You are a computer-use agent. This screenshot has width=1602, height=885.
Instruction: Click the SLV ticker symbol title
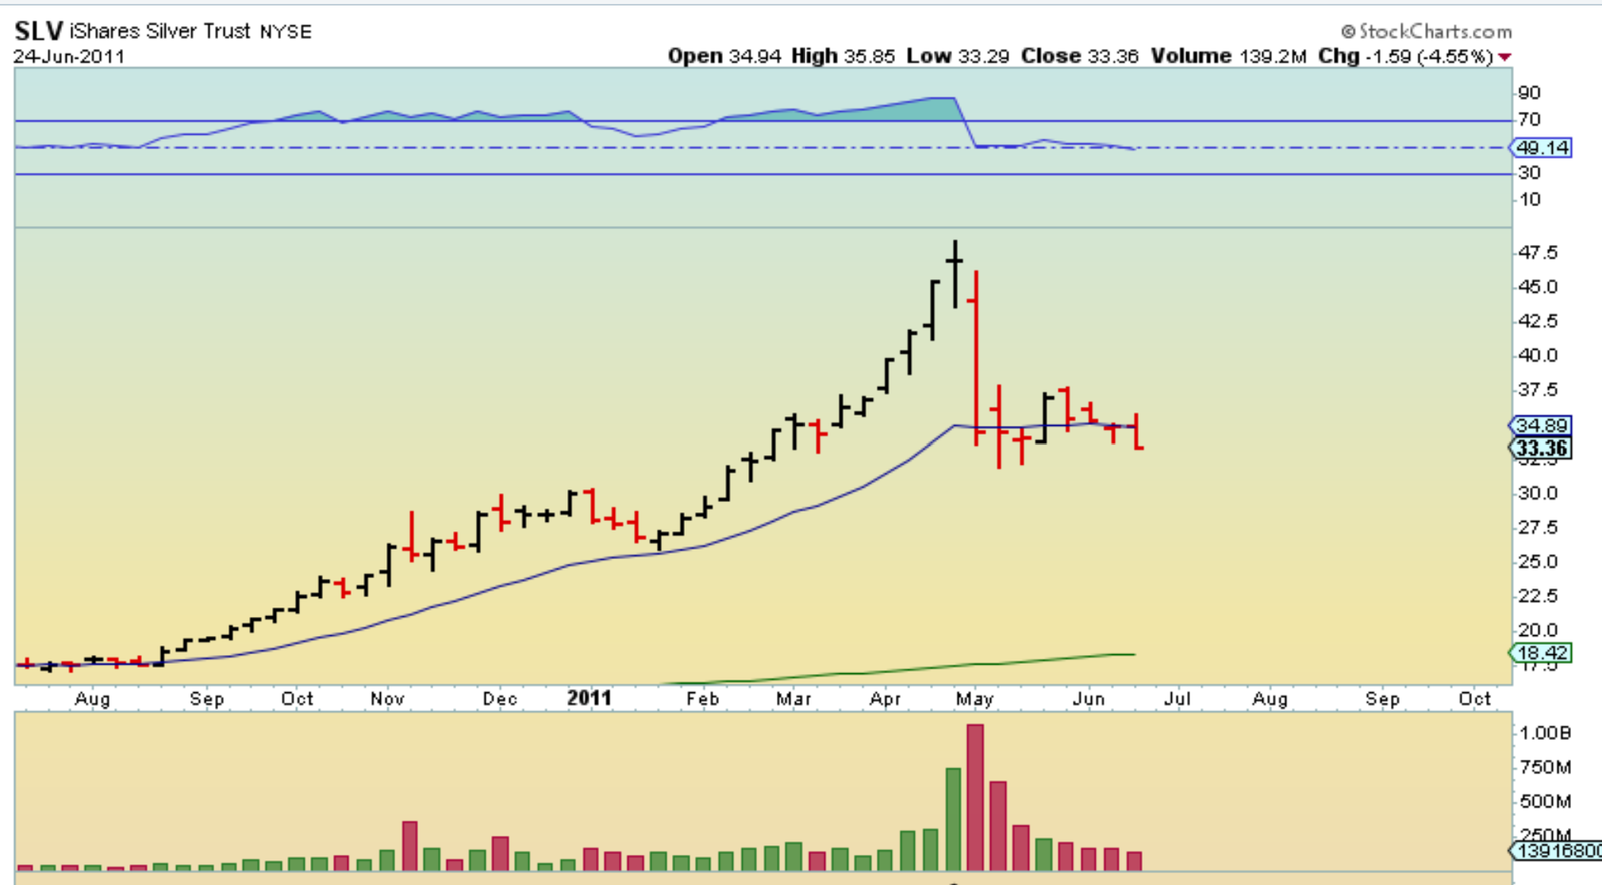(38, 31)
